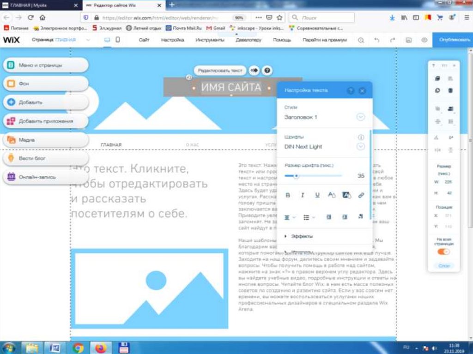
Task: Click the copy icon in right toolbar
Action: [x=437, y=78]
